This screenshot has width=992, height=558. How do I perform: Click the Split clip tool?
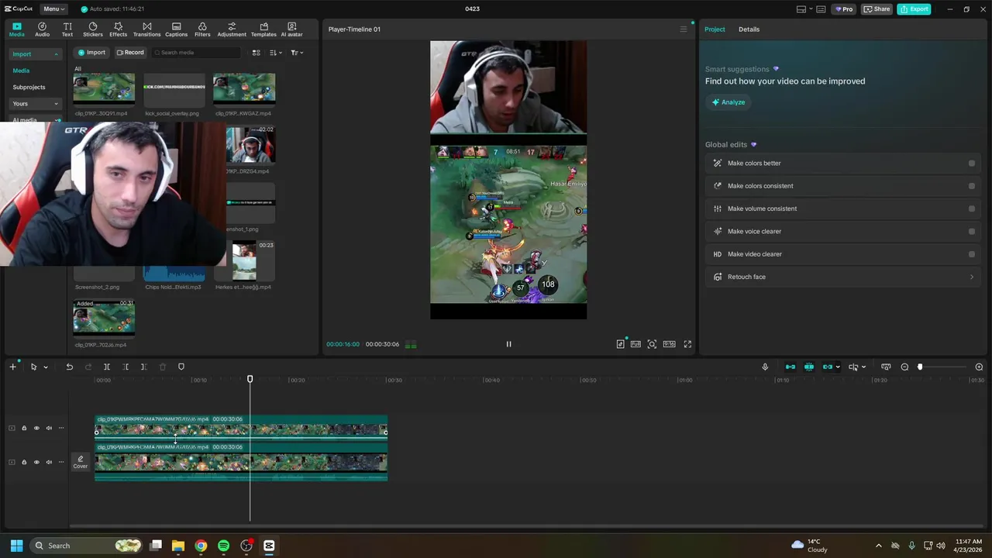107,367
